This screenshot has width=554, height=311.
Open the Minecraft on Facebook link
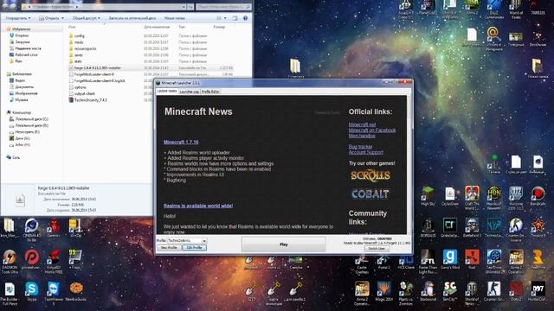372,130
